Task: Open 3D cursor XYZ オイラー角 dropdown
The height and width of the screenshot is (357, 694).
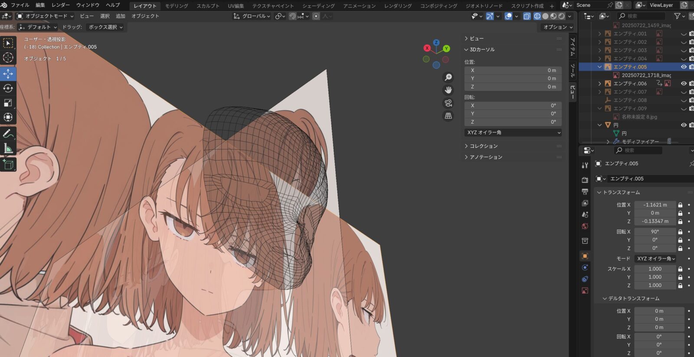Action: tap(513, 132)
